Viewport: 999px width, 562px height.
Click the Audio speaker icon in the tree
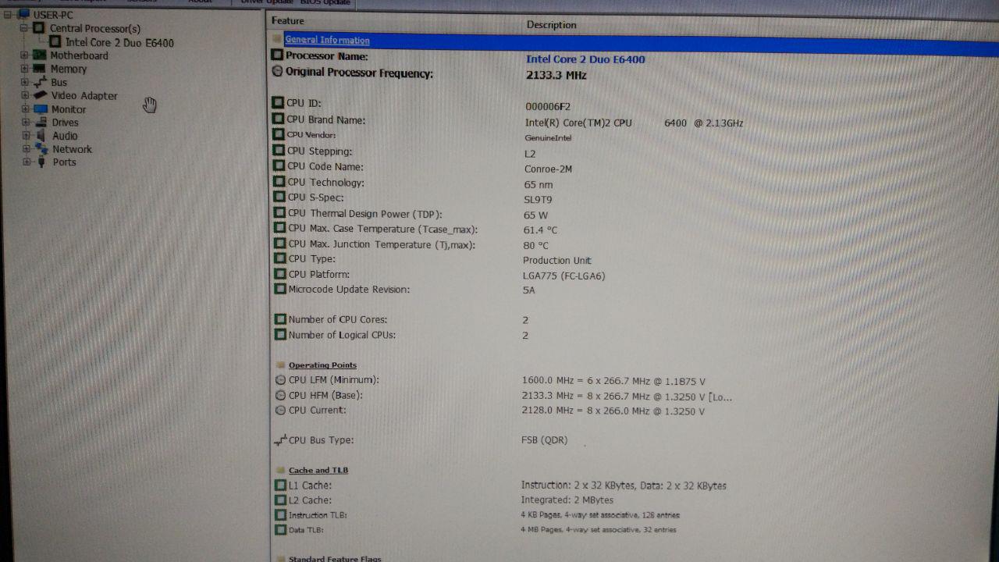pyautogui.click(x=41, y=136)
